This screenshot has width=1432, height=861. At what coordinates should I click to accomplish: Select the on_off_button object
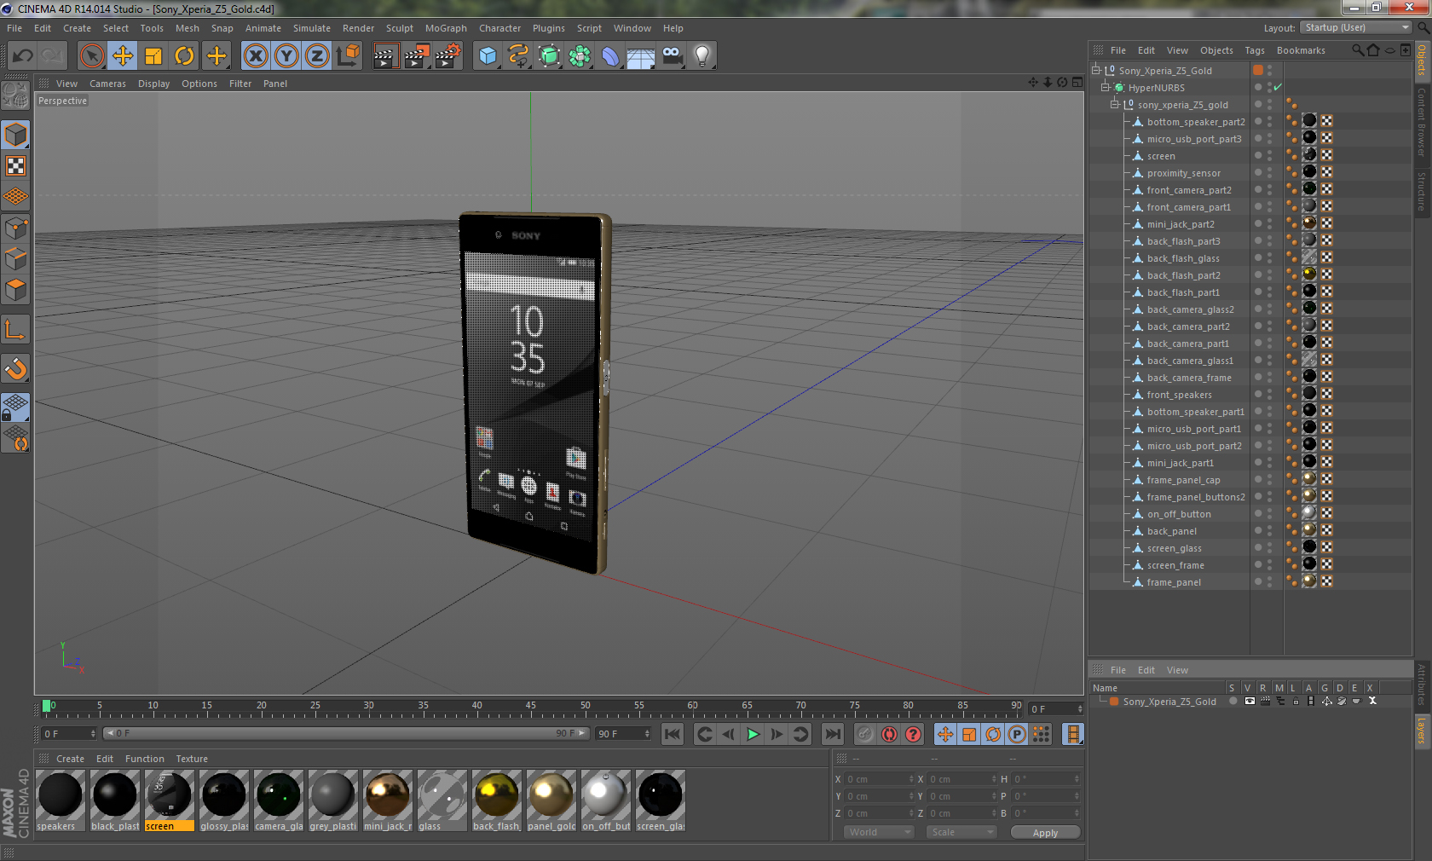pyautogui.click(x=1178, y=514)
